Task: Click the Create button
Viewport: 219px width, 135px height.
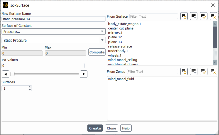Action: click(95, 128)
